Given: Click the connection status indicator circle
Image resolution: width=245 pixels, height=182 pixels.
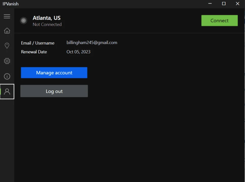Looking at the screenshot, I should (x=24, y=20).
